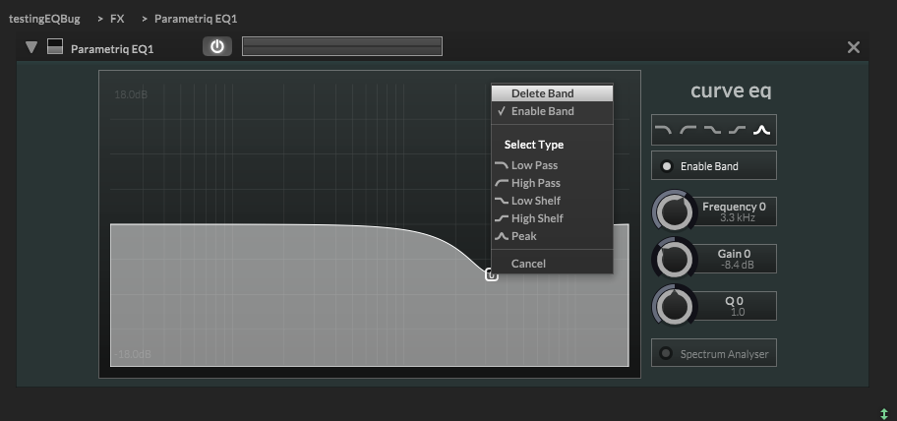Go to testingEQBug in the breadcrumb
The width and height of the screenshot is (897, 421).
[44, 19]
